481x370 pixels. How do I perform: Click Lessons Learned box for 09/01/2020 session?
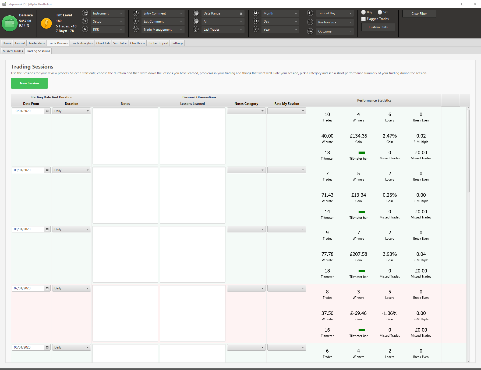(193, 195)
